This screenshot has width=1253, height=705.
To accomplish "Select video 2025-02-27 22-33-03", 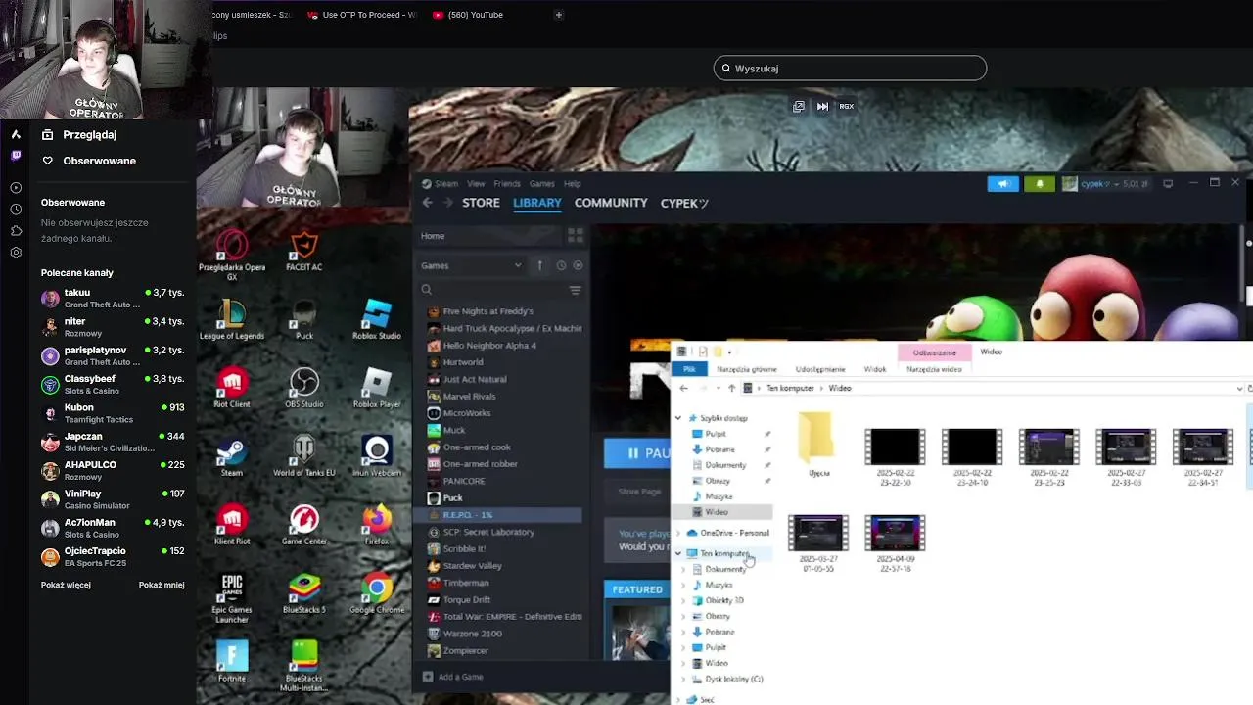I will [x=1126, y=458].
